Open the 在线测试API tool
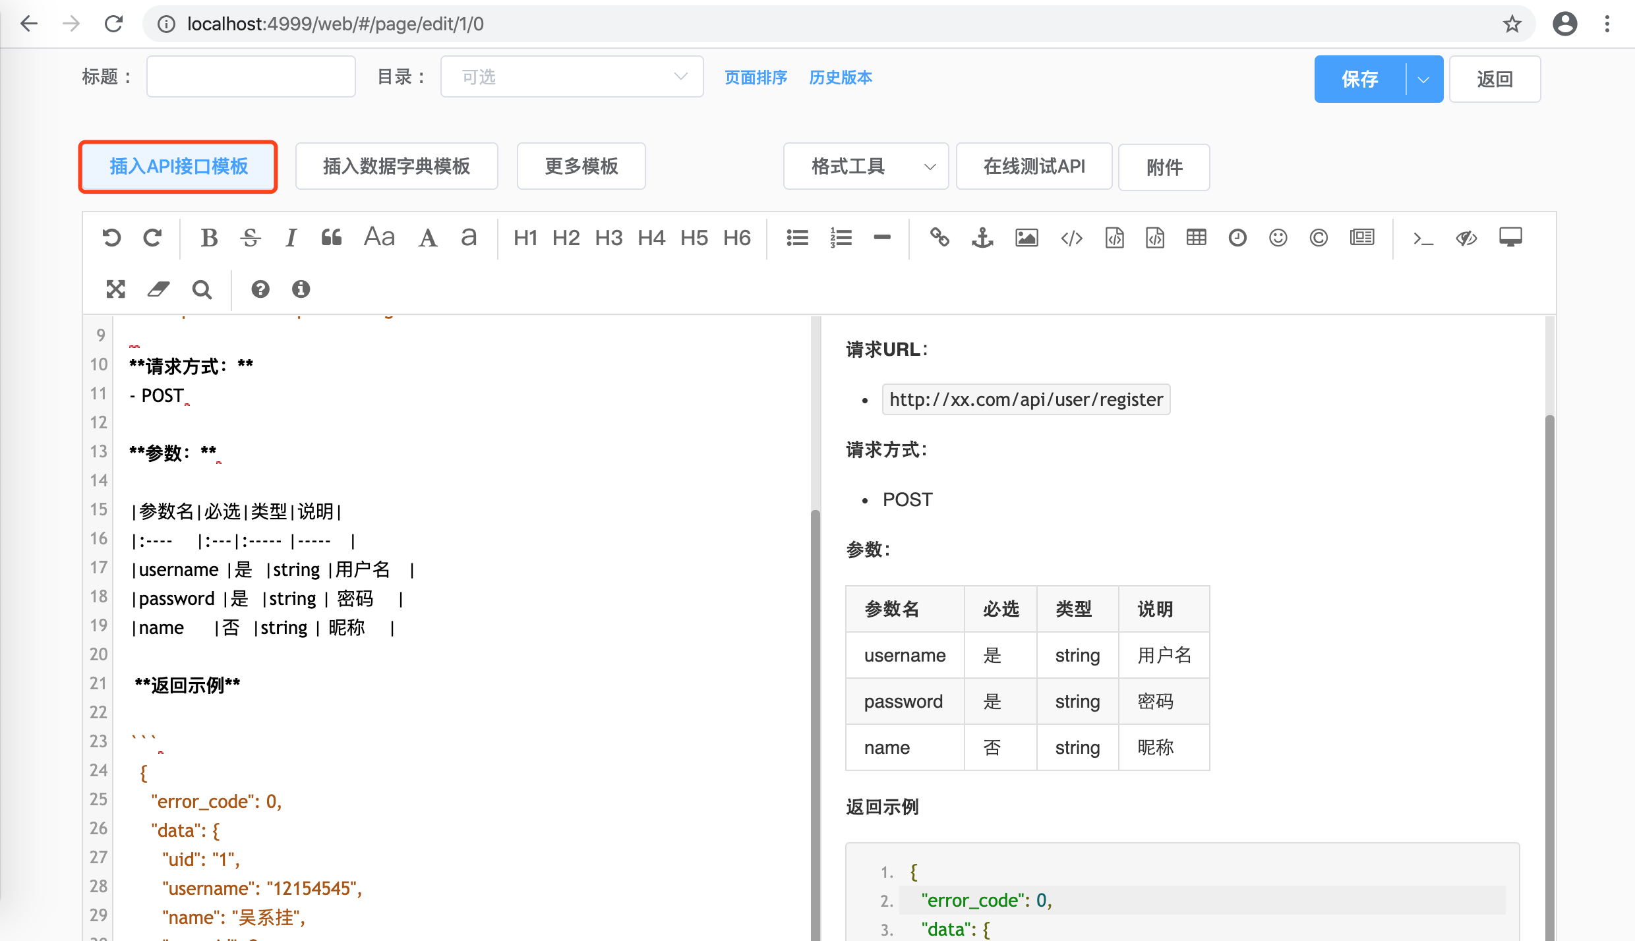This screenshot has height=941, width=1635. pos(1034,167)
